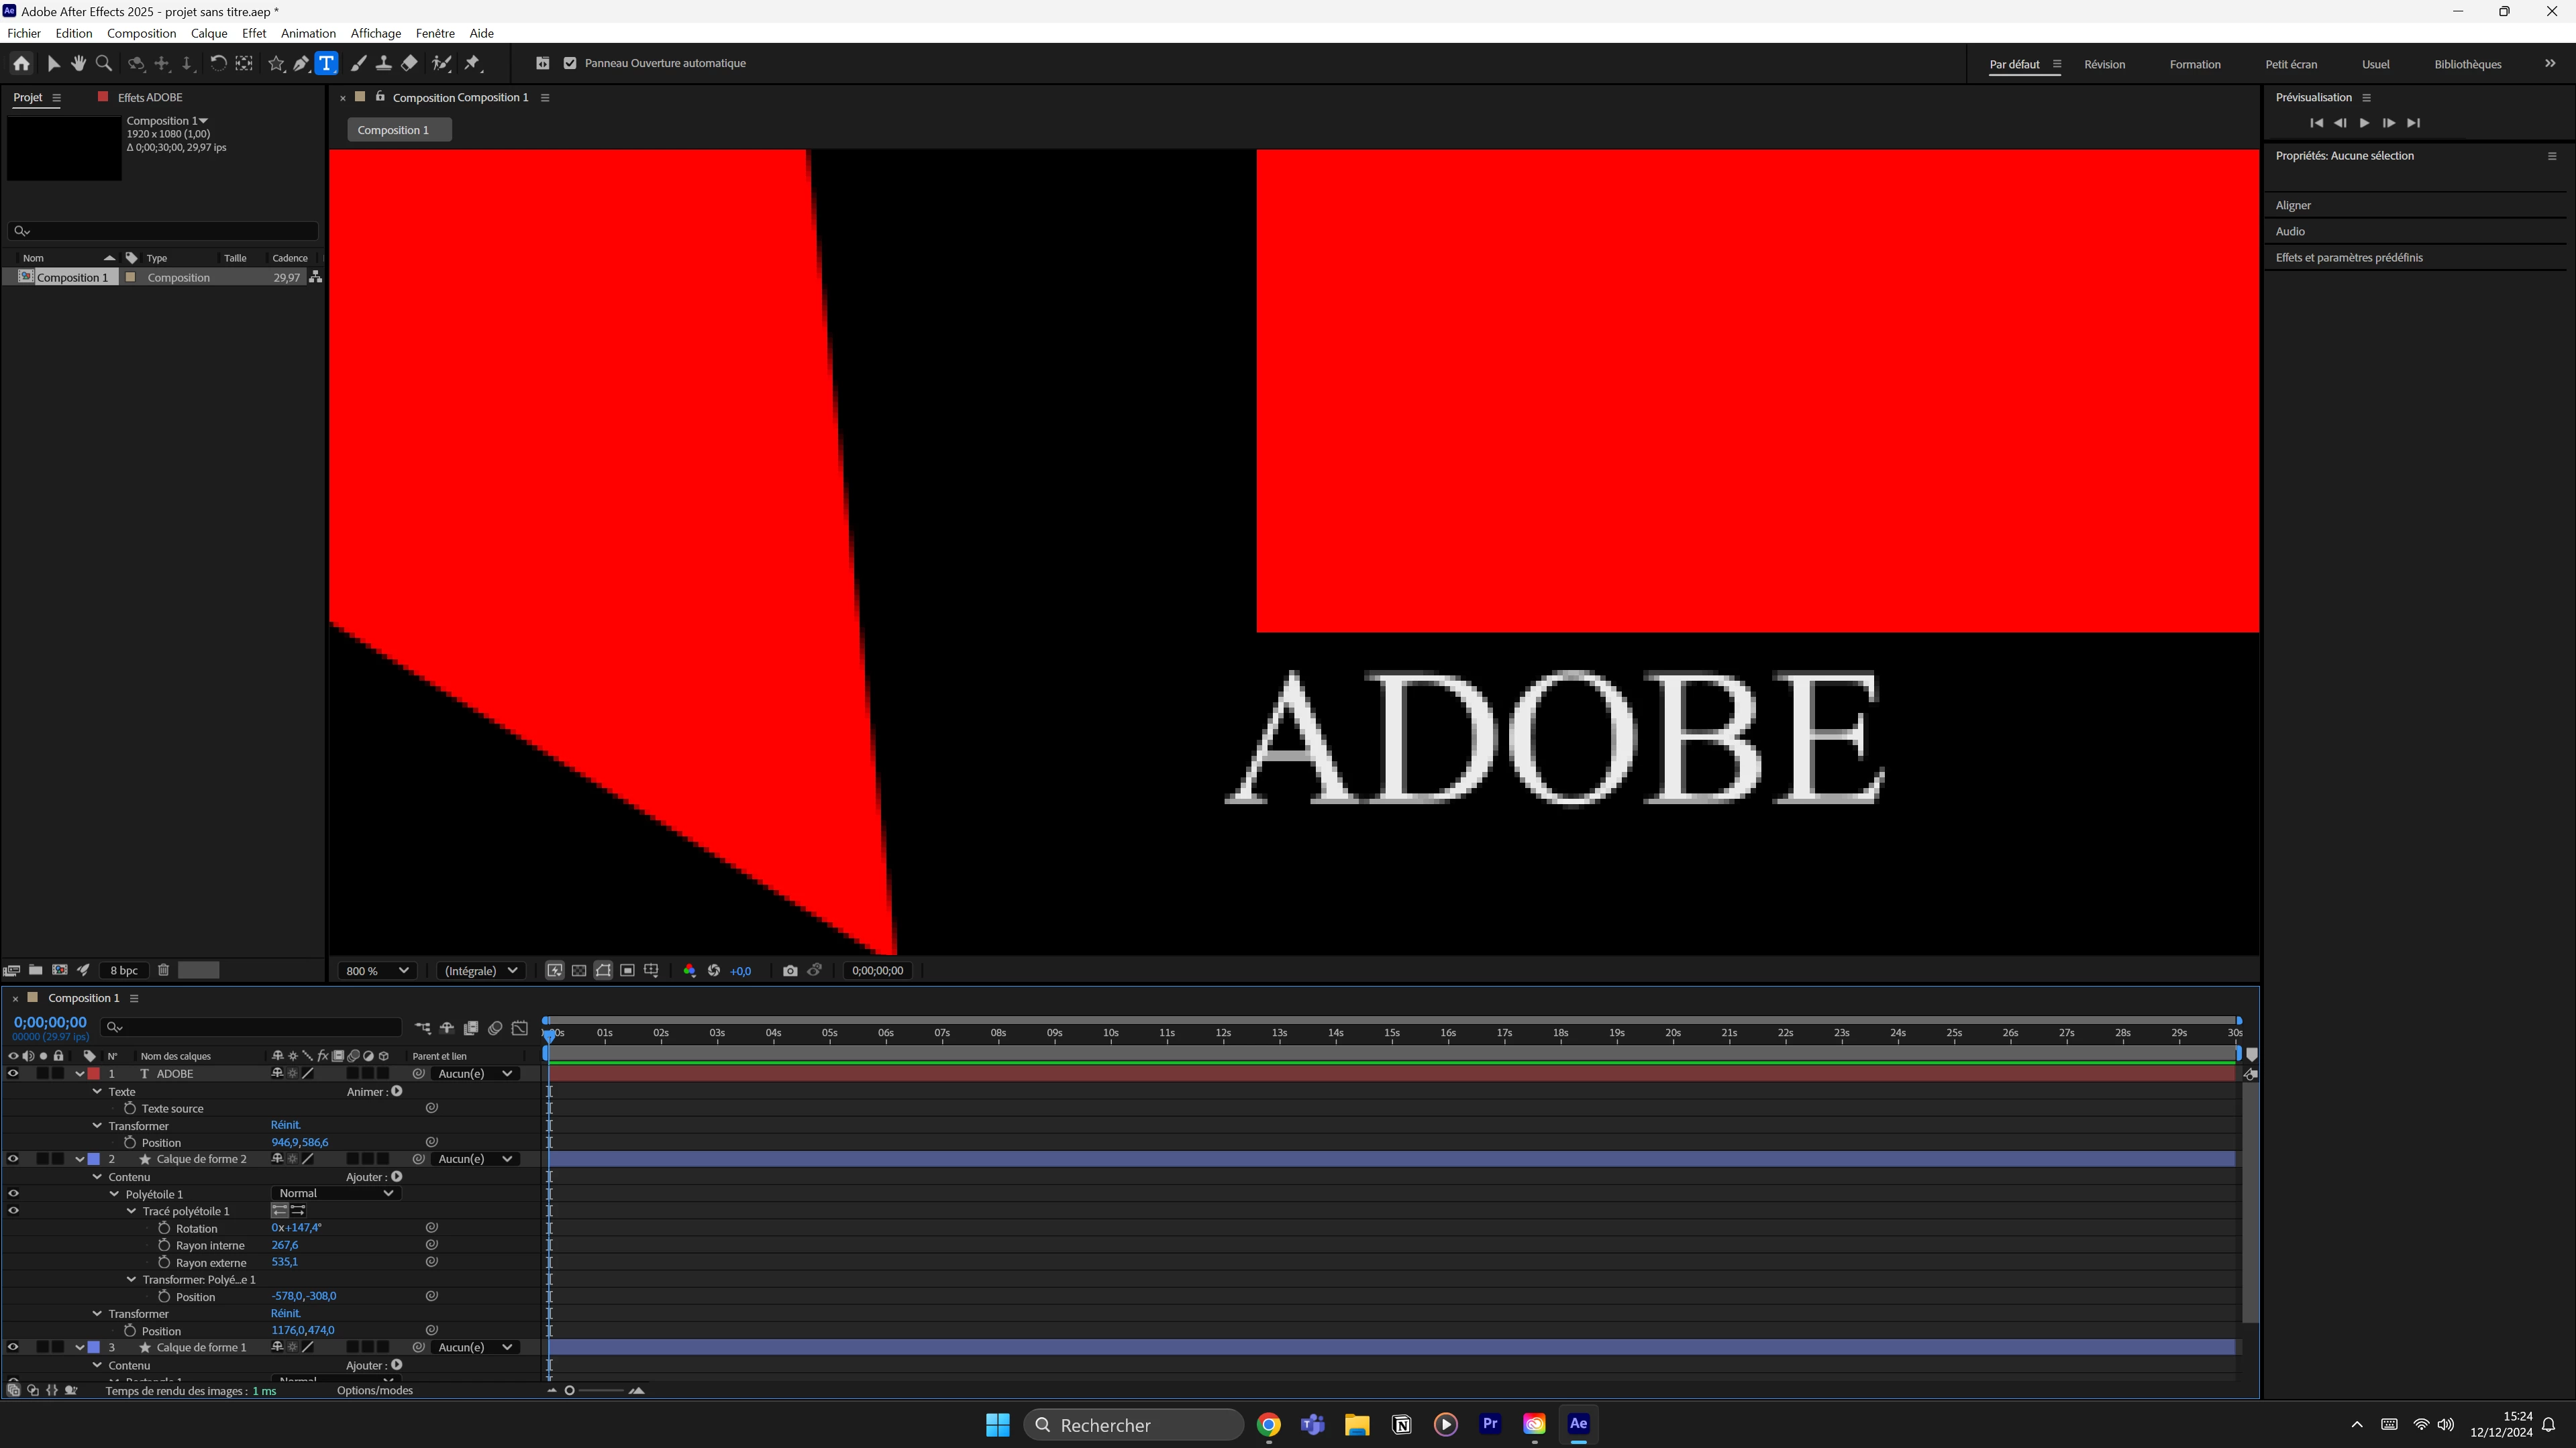
Task: Select the Clone Stamp tool
Action: [383, 64]
